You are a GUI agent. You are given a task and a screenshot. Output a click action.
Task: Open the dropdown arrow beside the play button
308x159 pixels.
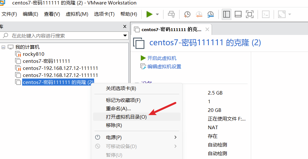157,14
